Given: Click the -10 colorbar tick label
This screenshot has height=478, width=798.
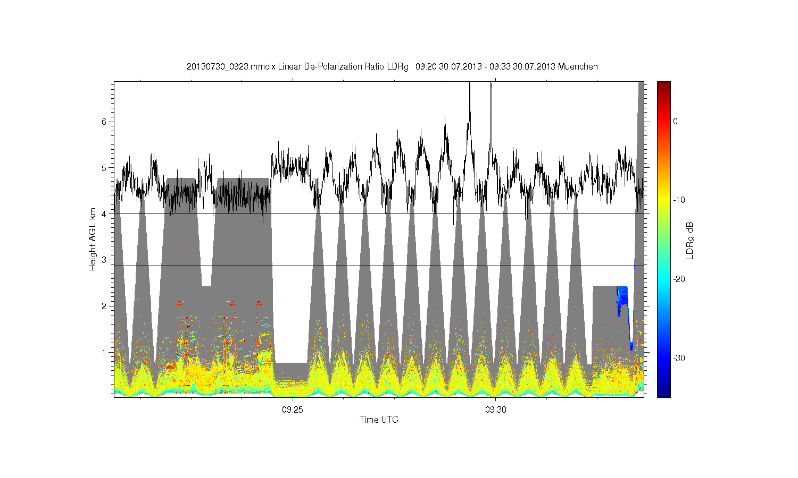Looking at the screenshot, I should pyautogui.click(x=679, y=200).
